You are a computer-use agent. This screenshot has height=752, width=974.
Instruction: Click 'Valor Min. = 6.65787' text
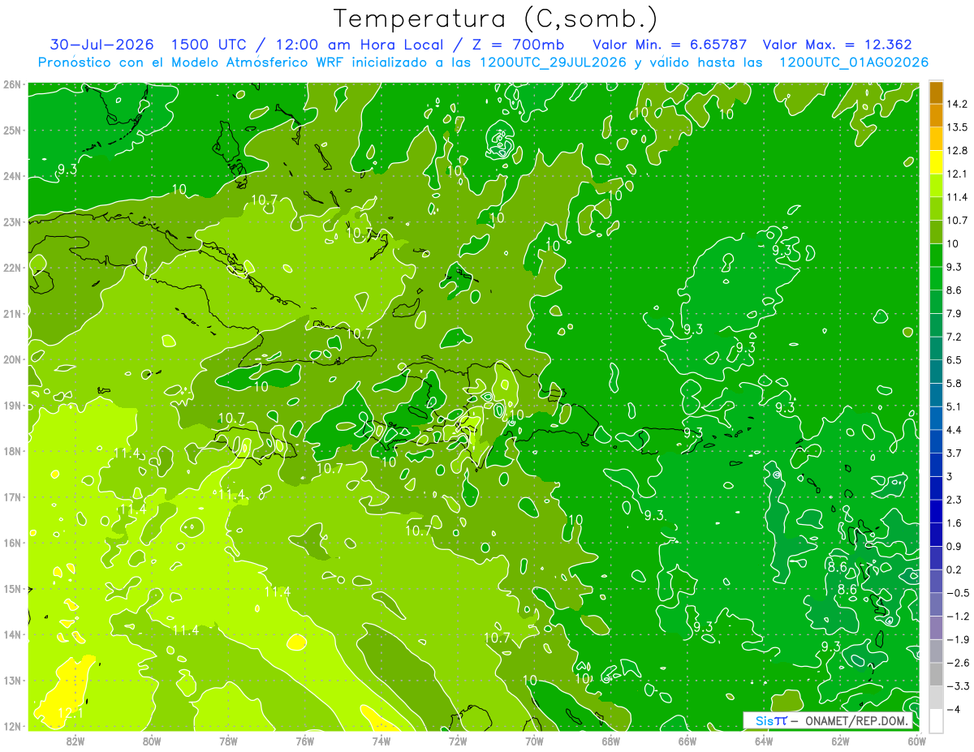tap(670, 45)
